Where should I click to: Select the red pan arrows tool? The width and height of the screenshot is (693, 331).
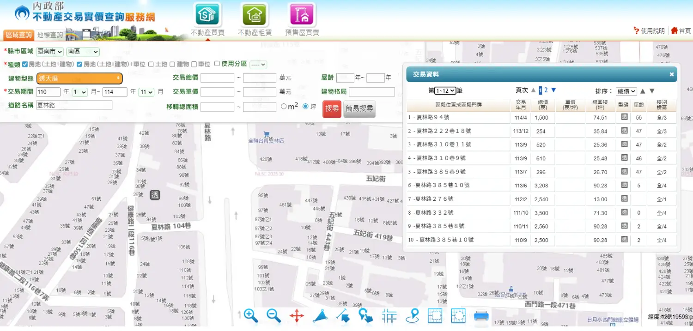click(297, 316)
